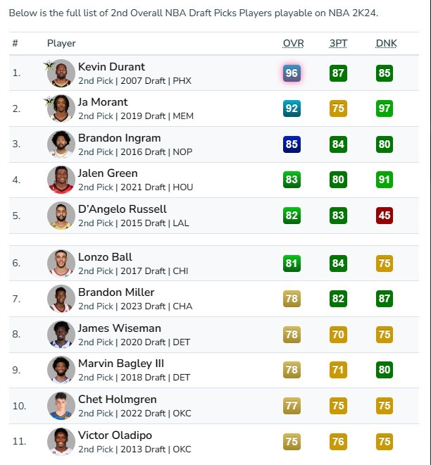
Task: Open Brandon Ingram's player avatar
Action: (x=61, y=144)
